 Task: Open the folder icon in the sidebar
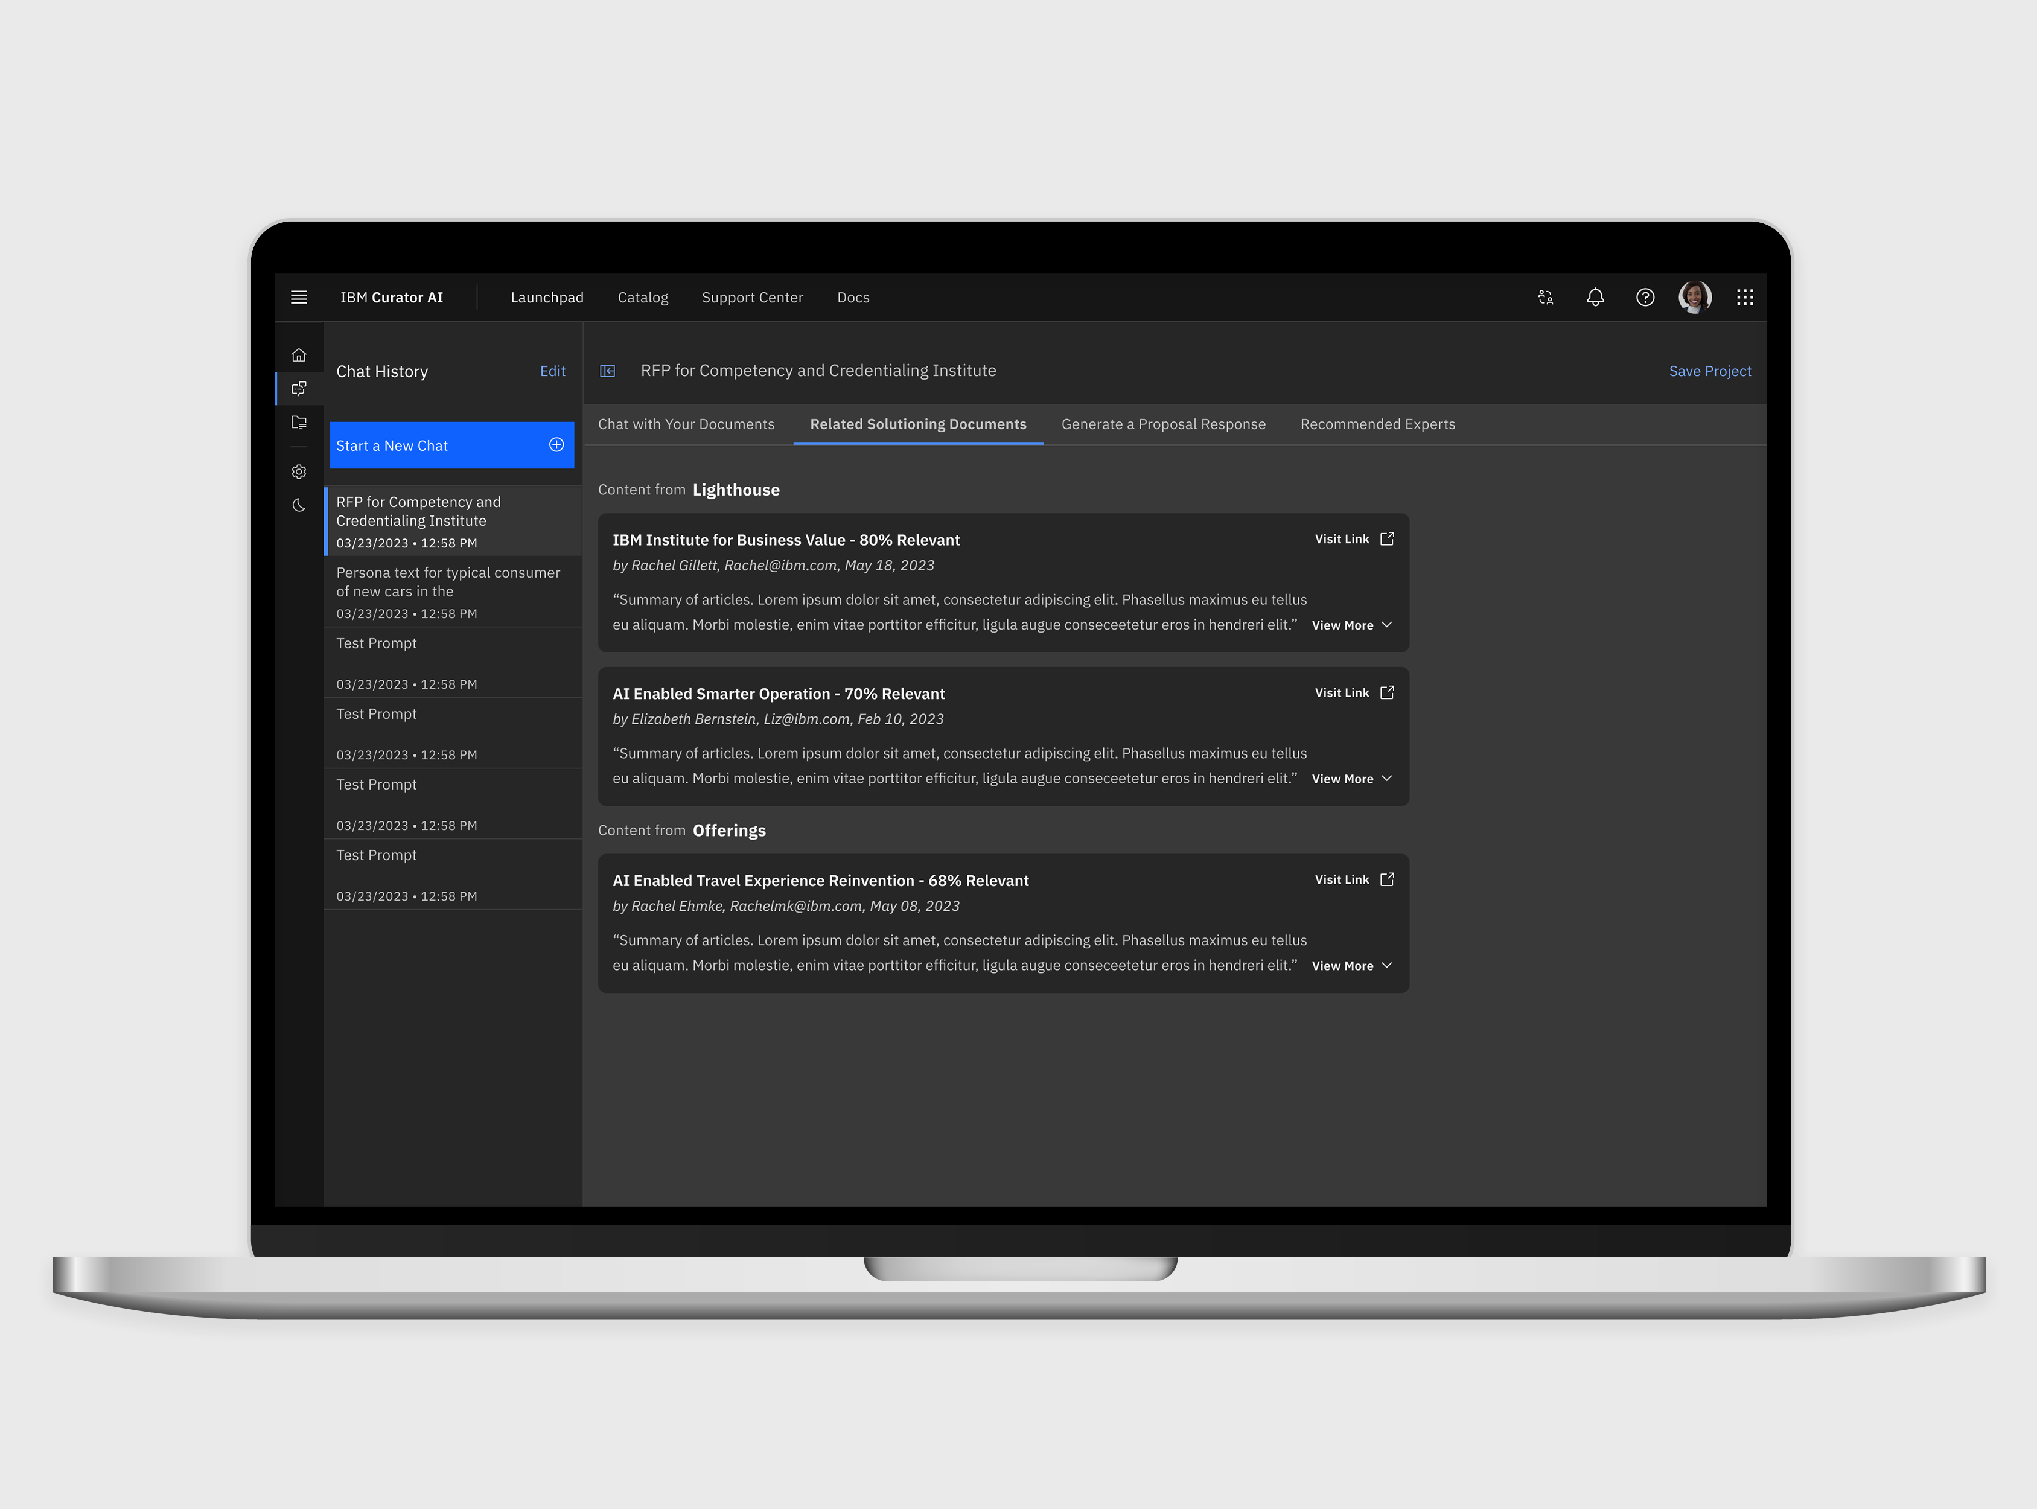tap(299, 422)
